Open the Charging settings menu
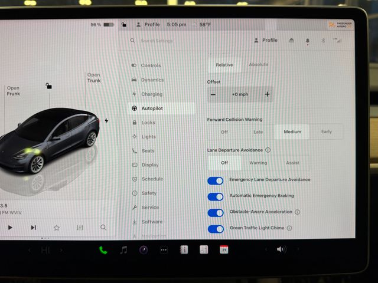This screenshot has width=378, height=283. tap(151, 94)
